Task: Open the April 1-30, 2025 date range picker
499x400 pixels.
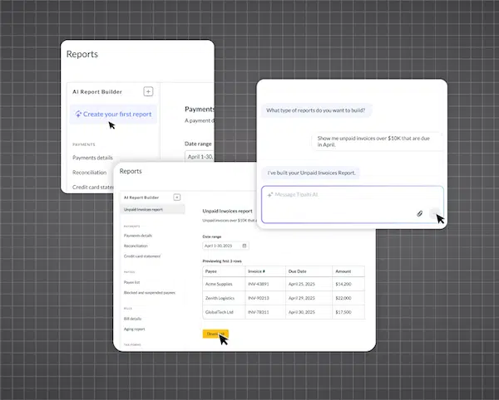Action: 221,246
